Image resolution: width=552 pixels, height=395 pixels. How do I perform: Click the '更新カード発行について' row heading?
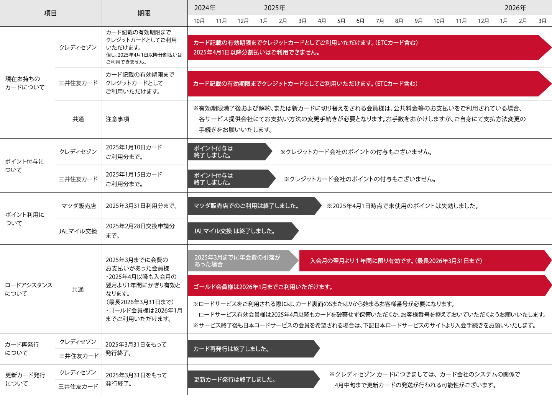pyautogui.click(x=25, y=379)
